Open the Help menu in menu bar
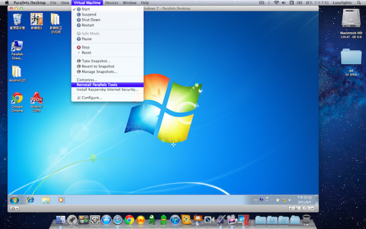The width and height of the screenshot is (366, 229). pos(145,3)
